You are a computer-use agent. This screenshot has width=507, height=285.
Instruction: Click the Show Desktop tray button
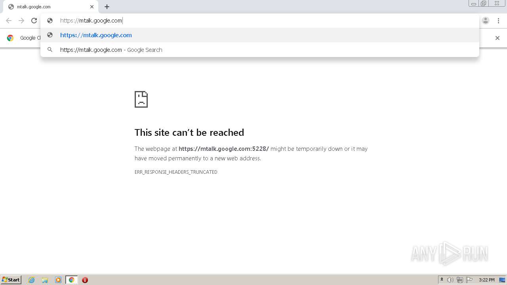[502, 280]
